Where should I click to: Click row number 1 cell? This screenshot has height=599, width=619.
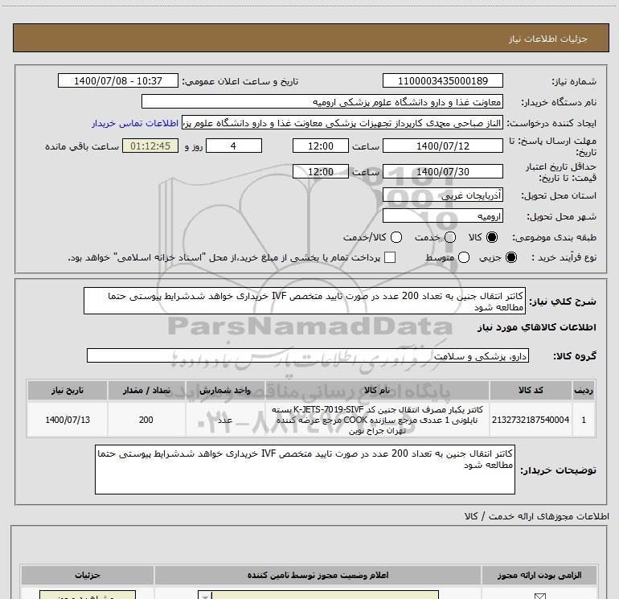[584, 420]
